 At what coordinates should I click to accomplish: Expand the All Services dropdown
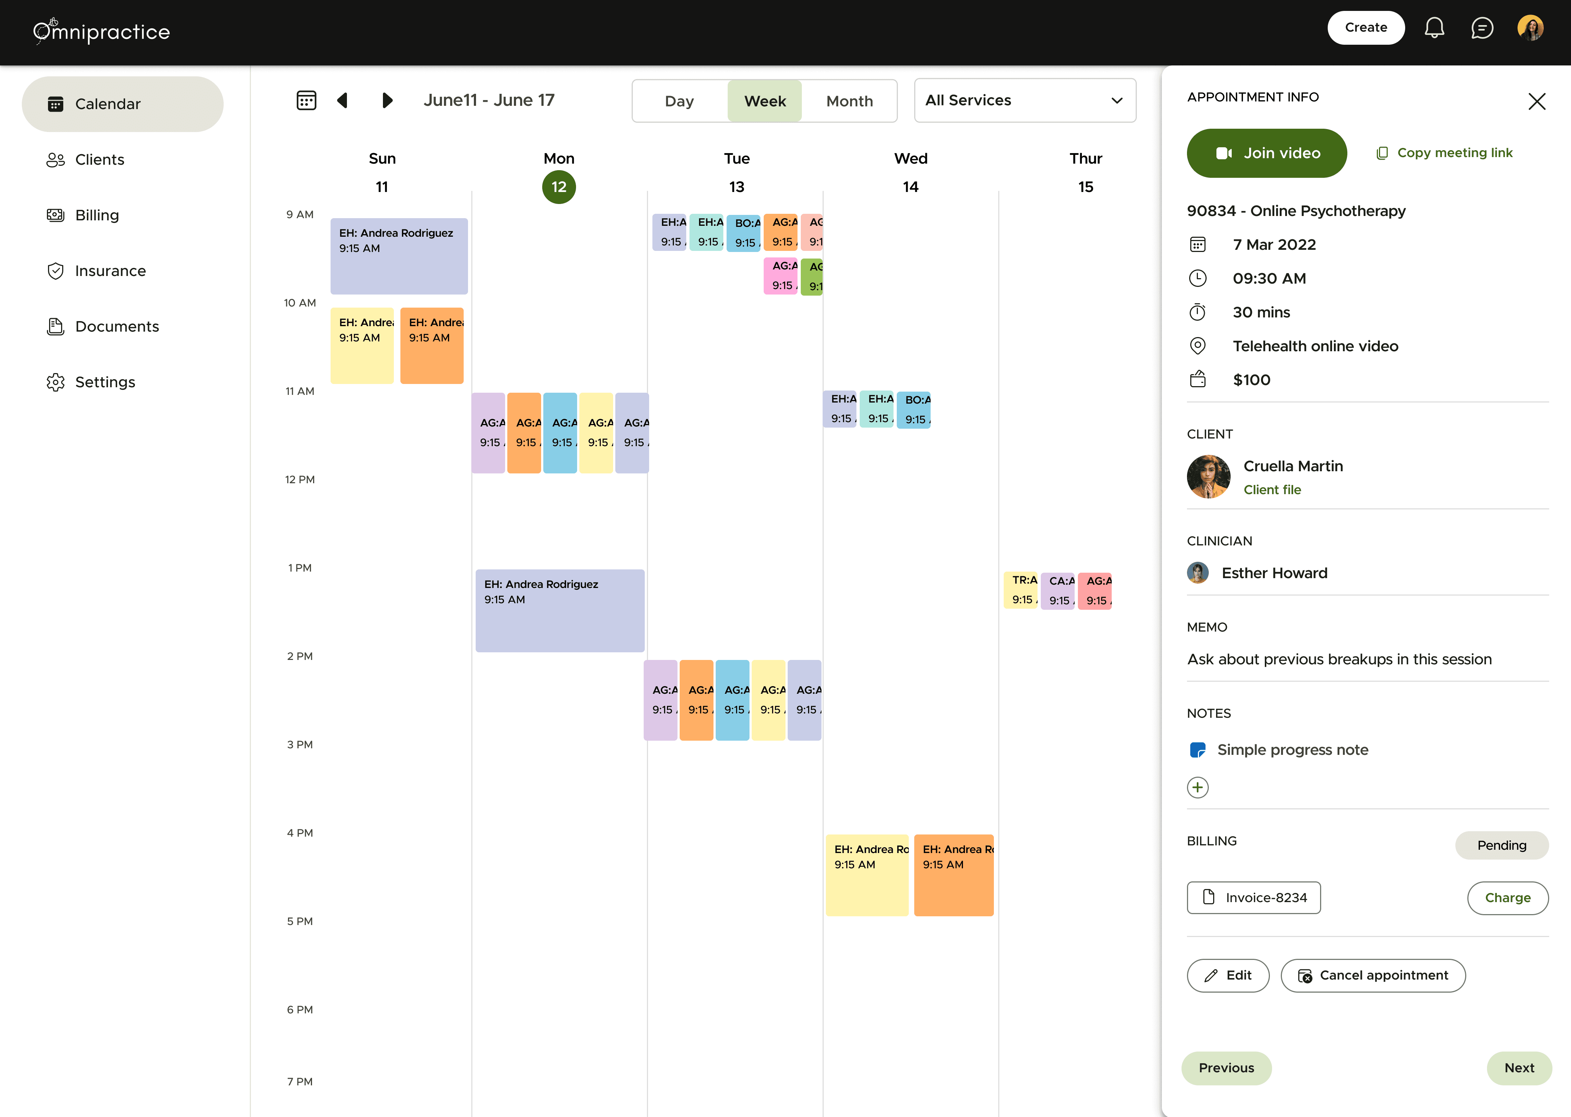pyautogui.click(x=1025, y=100)
